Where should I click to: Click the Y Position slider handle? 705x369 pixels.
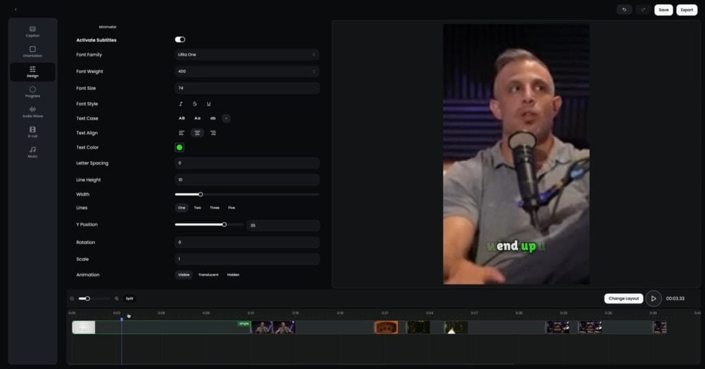click(224, 224)
